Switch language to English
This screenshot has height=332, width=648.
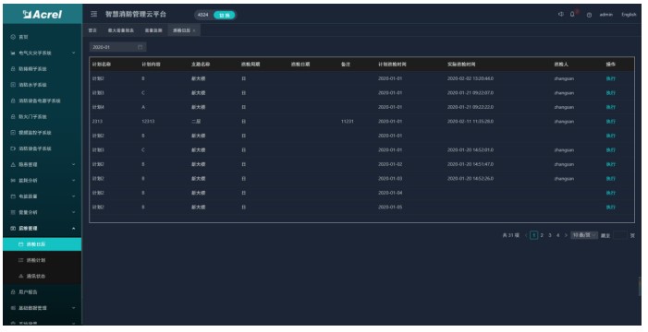[x=629, y=15]
